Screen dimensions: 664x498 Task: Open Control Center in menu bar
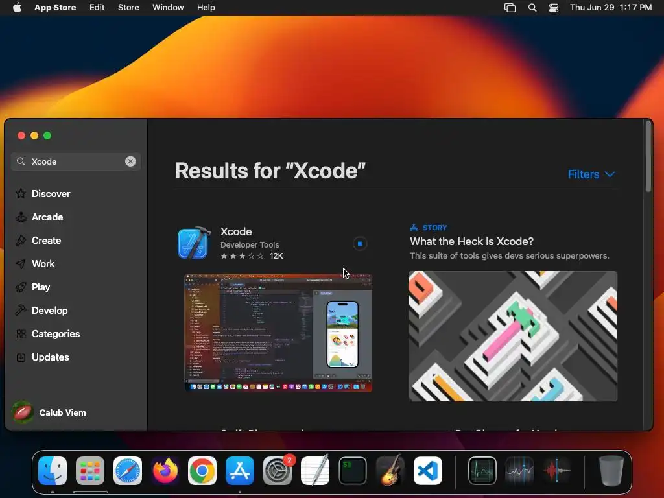click(x=554, y=8)
